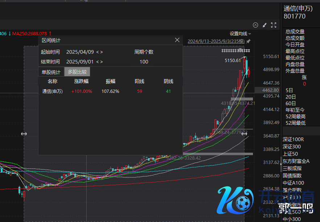Click the 2024/9/13-2025/9/3 date range link
The width and height of the screenshot is (320, 222).
pyautogui.click(x=216, y=41)
